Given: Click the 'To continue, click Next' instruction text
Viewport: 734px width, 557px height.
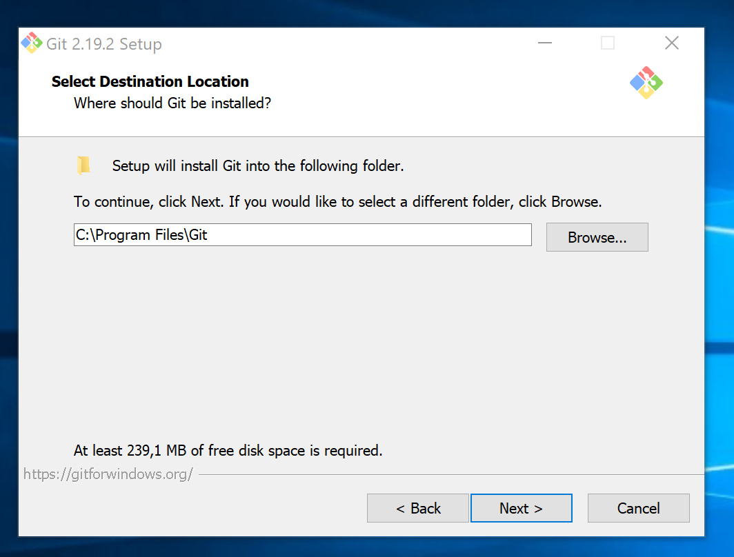Looking at the screenshot, I should pos(337,201).
